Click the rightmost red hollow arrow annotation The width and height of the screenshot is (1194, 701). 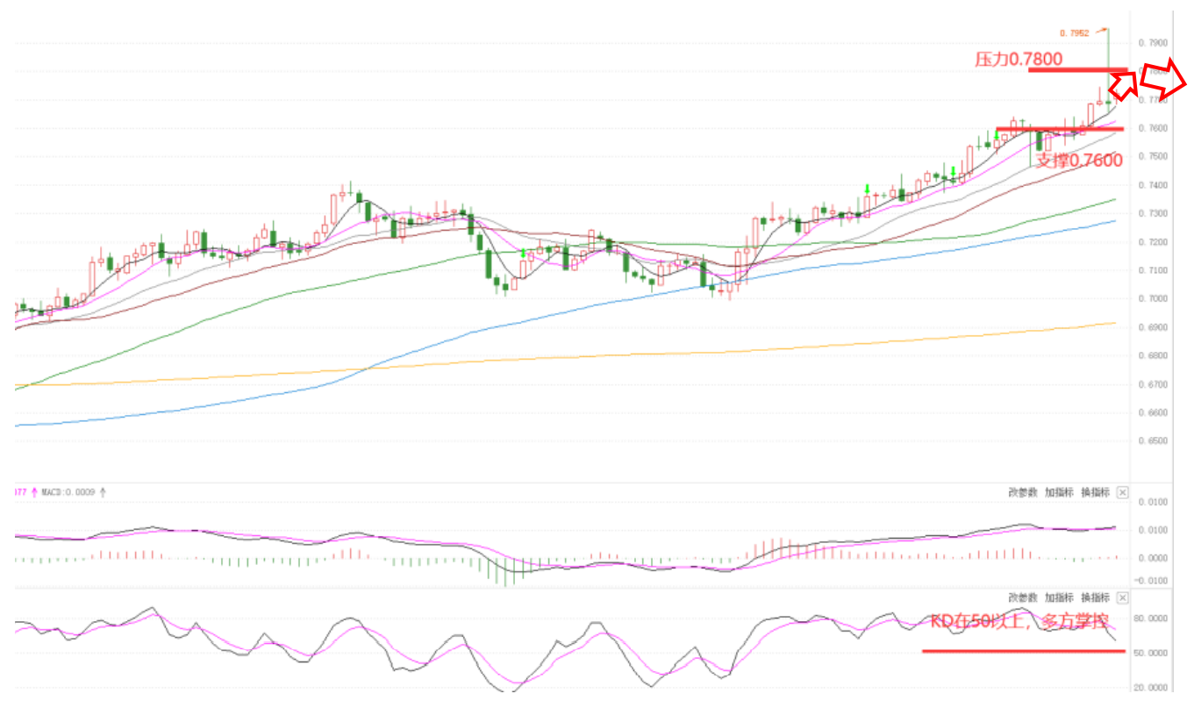1162,78
